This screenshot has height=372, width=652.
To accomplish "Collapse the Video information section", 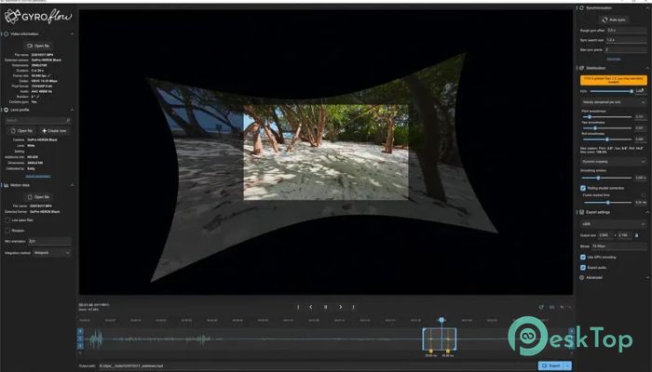I will point(72,34).
